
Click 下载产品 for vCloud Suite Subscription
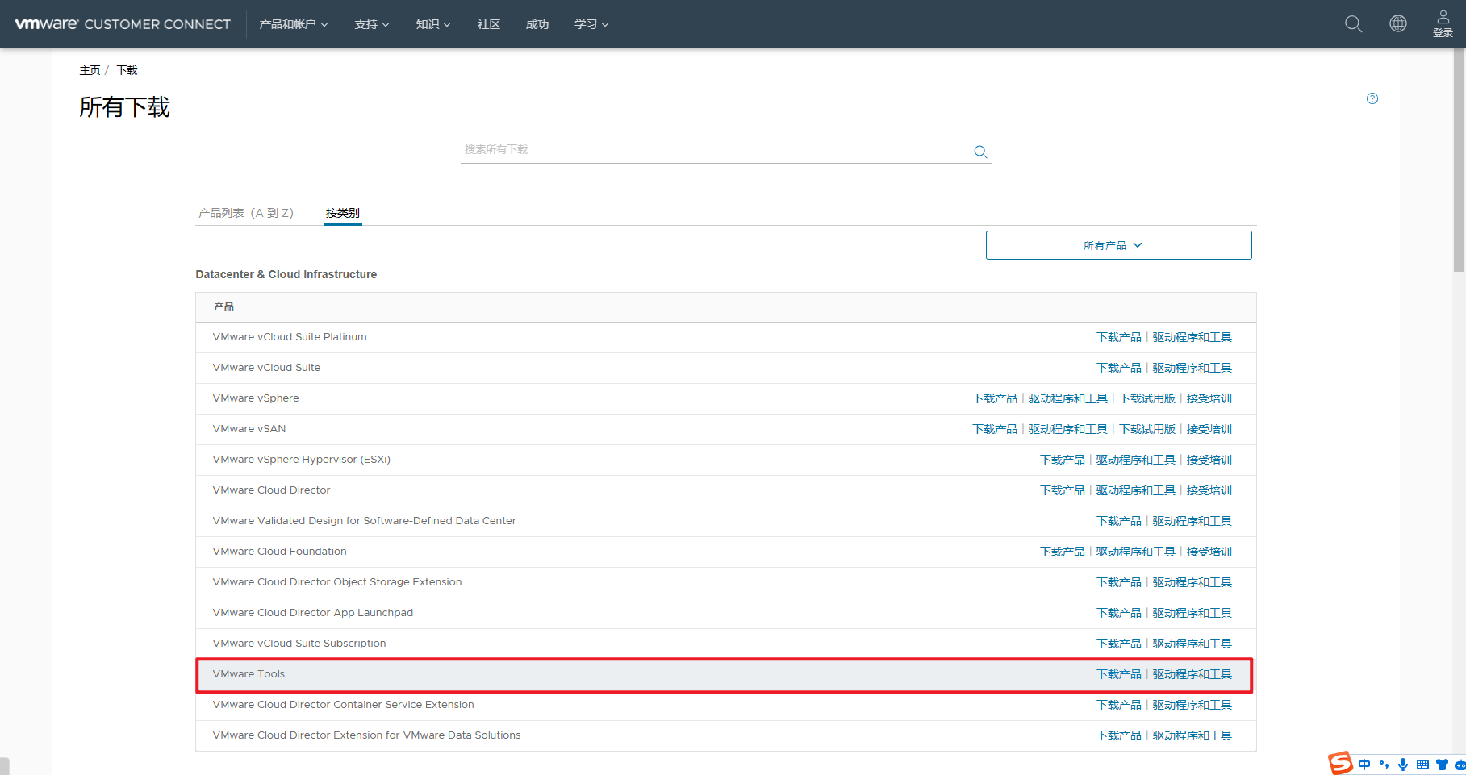(x=1119, y=644)
